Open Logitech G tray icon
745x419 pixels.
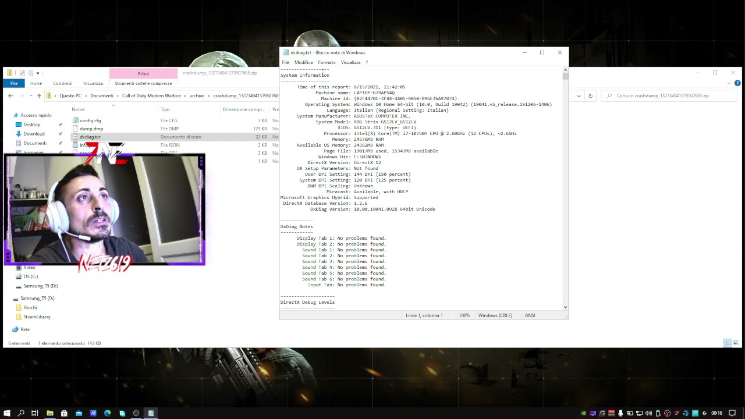704,413
